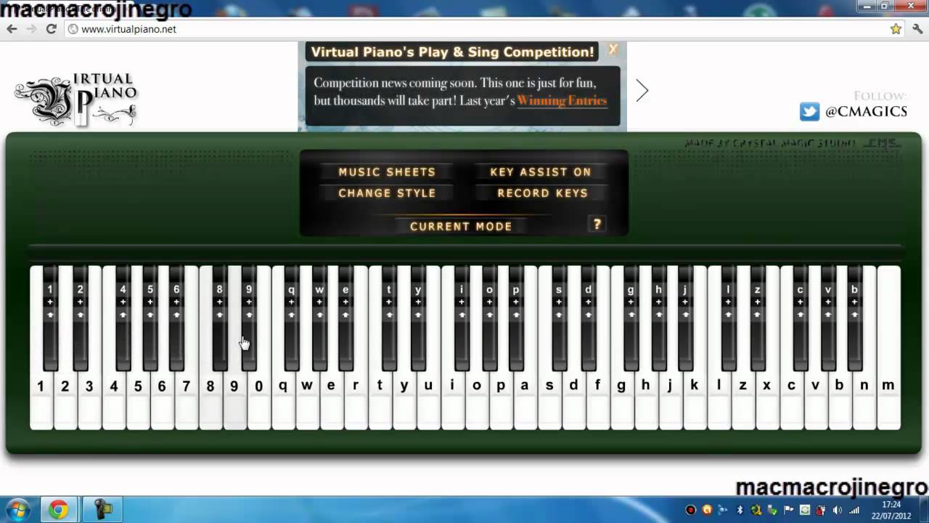Image resolution: width=929 pixels, height=523 pixels.
Task: Reload the page with the refresh icon
Action: point(51,29)
